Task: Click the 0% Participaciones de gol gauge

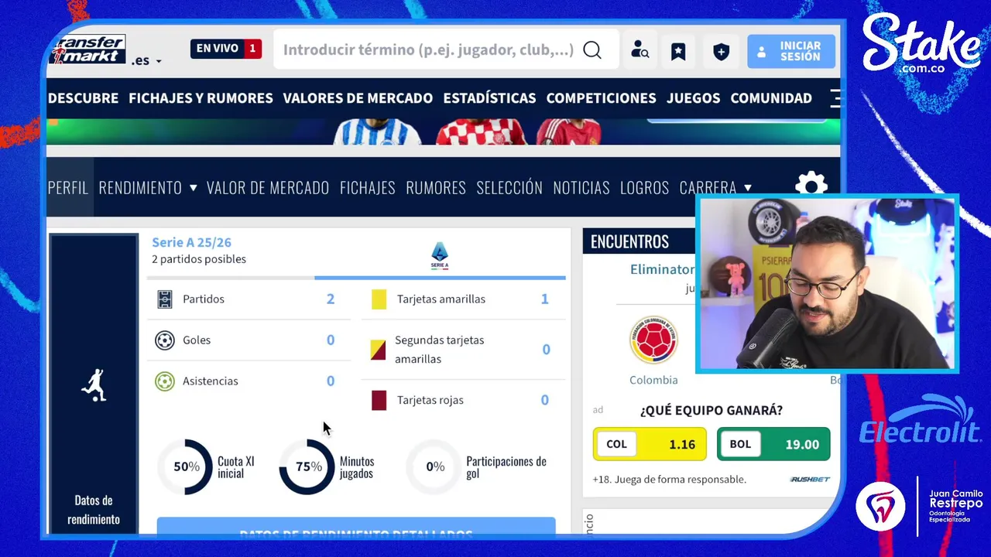Action: [434, 466]
